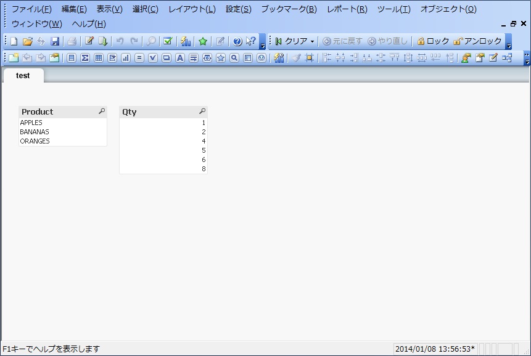Open the ブックマーク(B) menu

289,9
